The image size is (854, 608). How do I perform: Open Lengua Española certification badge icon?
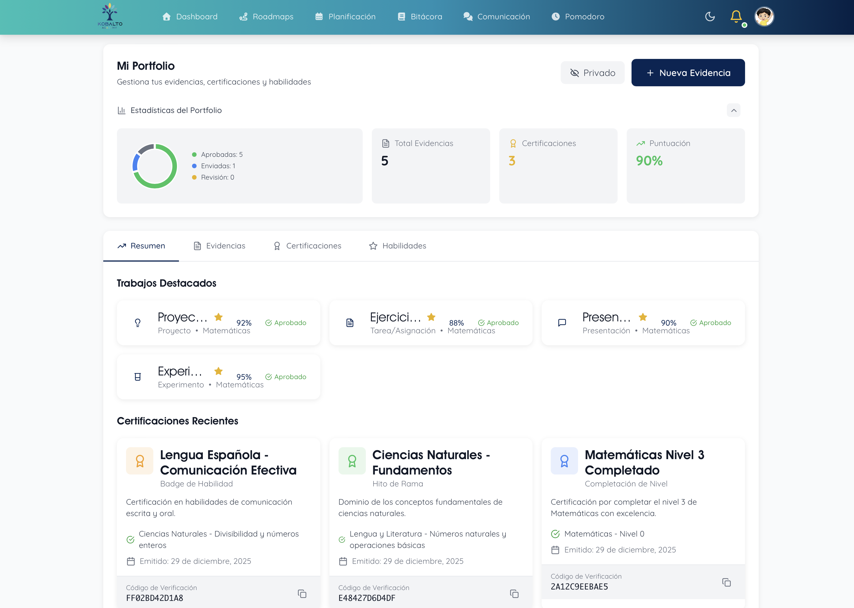(139, 461)
